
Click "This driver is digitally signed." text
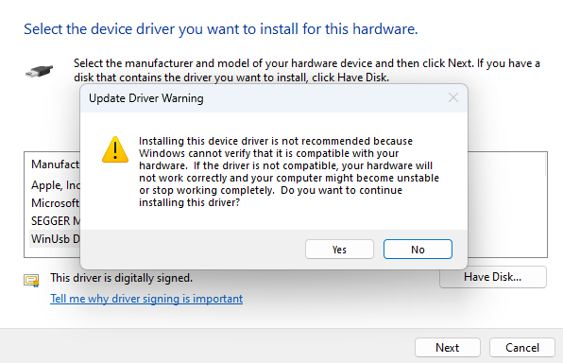121,278
